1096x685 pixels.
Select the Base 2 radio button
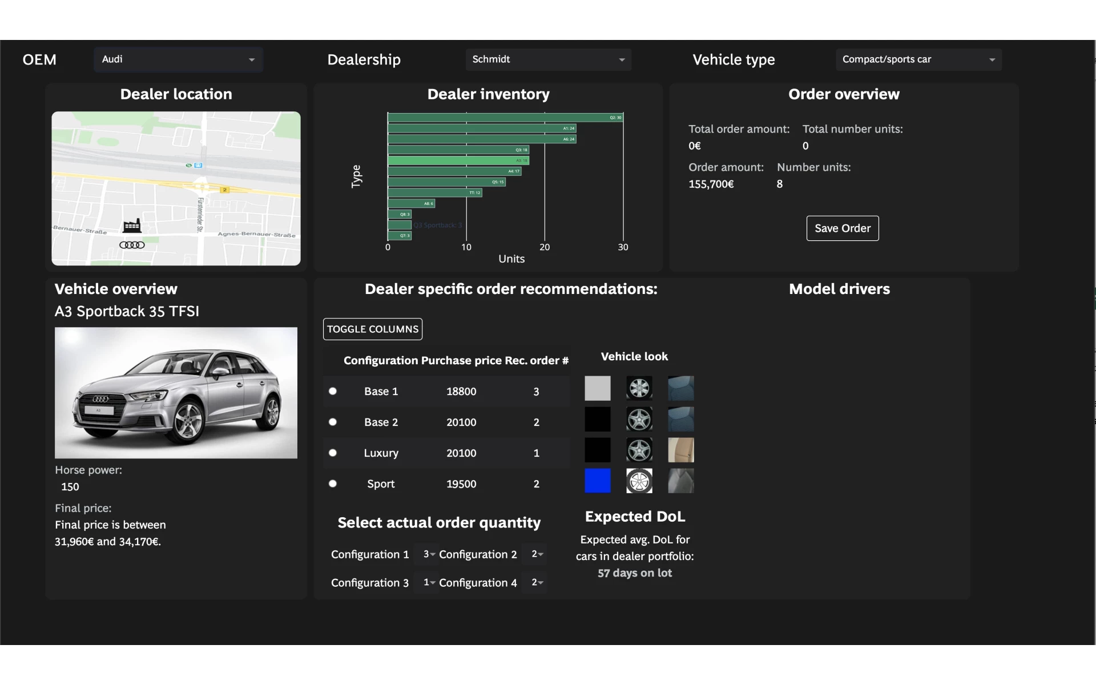[333, 422]
